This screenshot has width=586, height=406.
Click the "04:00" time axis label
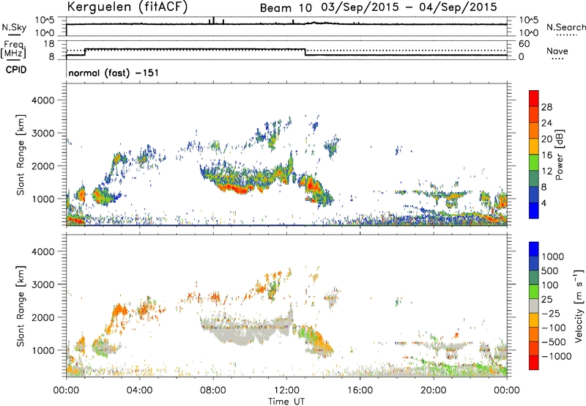click(x=140, y=391)
